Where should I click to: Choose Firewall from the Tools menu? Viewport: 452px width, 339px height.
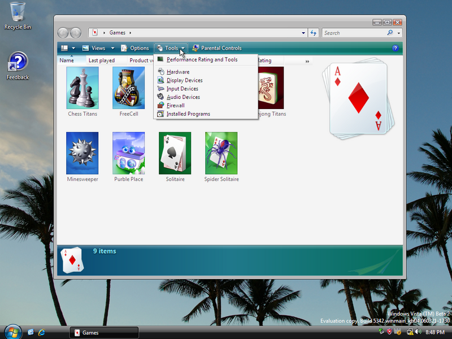pyautogui.click(x=206, y=105)
